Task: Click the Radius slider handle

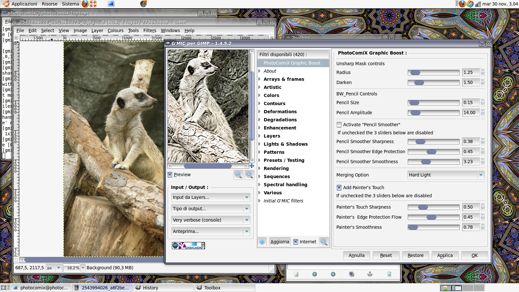Action: pyautogui.click(x=415, y=72)
